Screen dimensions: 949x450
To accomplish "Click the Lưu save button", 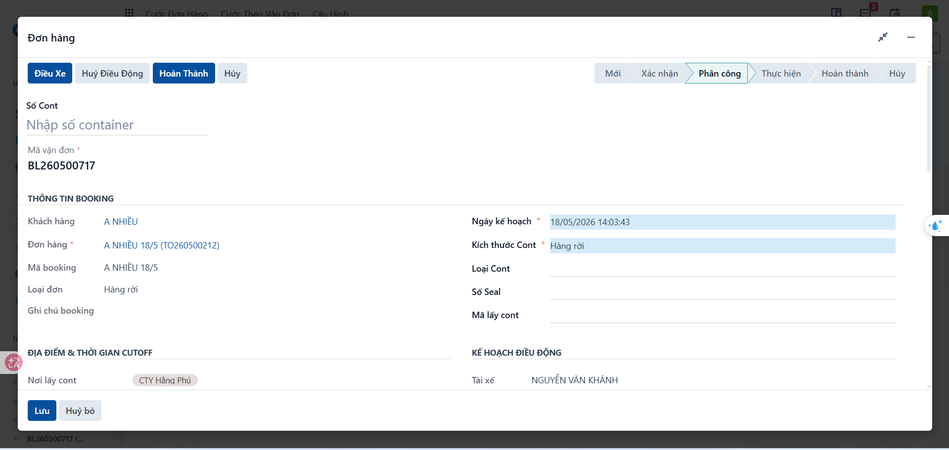I will pos(42,410).
